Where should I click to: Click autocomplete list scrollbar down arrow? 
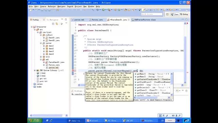[x=172, y=95]
